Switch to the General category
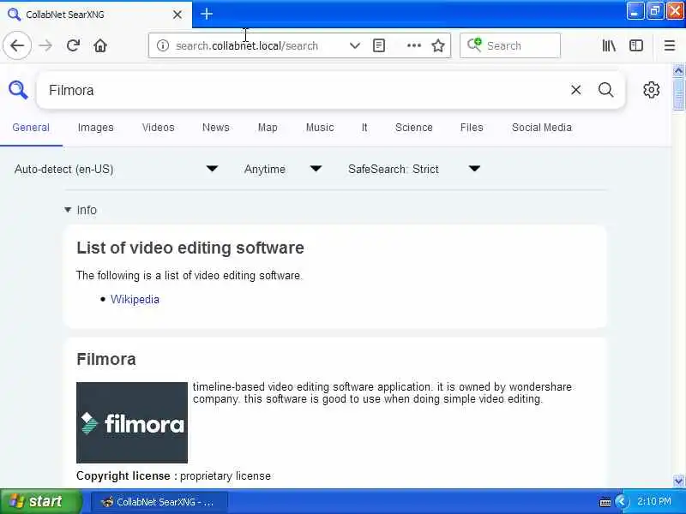The height and width of the screenshot is (514, 686). point(31,127)
